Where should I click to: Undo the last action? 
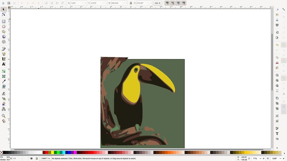click(277, 45)
